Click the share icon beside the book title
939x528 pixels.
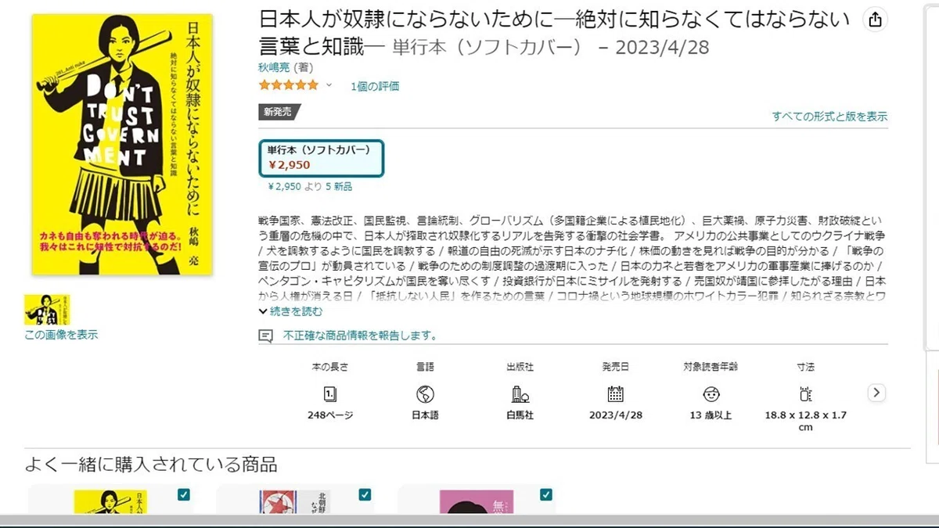[x=875, y=20]
